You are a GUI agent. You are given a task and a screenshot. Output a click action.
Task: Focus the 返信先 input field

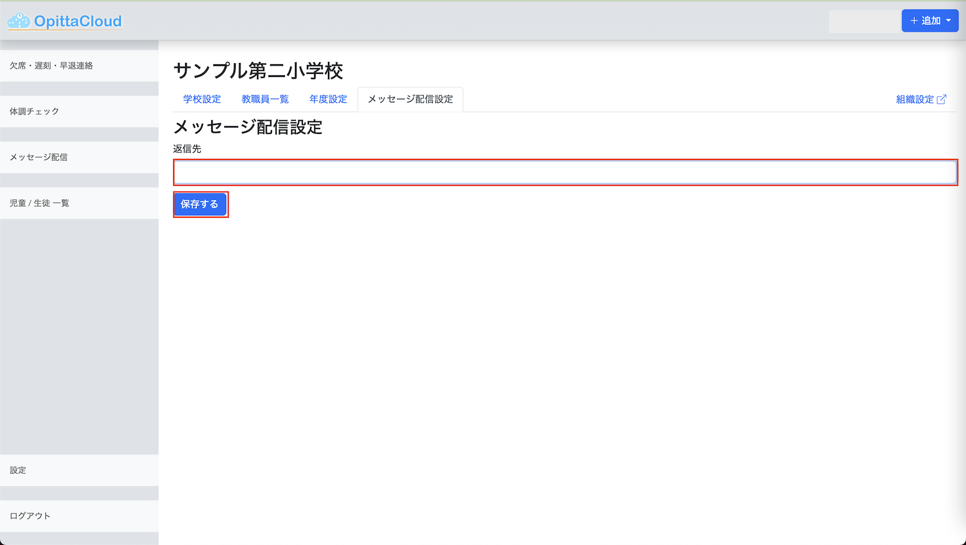click(565, 173)
